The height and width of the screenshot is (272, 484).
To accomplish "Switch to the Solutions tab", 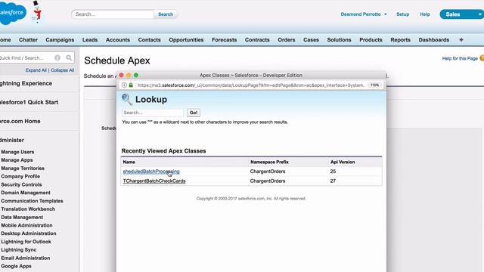I will point(339,40).
